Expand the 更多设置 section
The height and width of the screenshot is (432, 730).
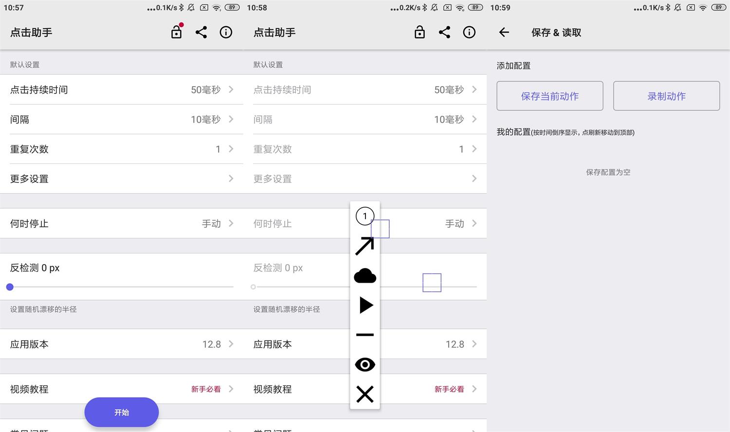tap(122, 179)
